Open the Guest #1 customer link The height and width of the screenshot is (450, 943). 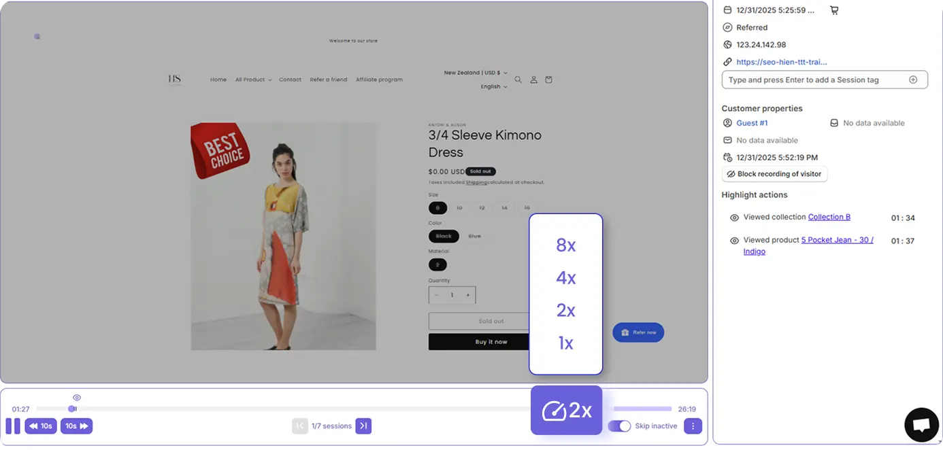(752, 123)
